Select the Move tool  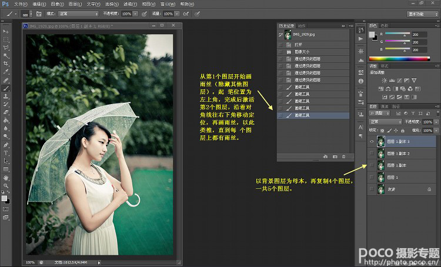click(6, 31)
